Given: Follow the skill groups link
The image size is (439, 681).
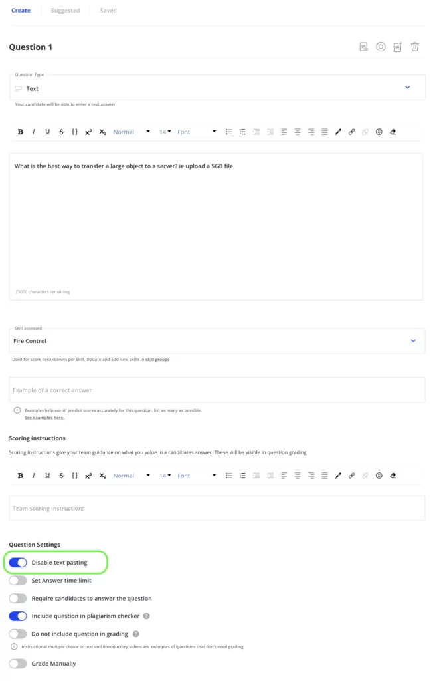Looking at the screenshot, I should [157, 360].
